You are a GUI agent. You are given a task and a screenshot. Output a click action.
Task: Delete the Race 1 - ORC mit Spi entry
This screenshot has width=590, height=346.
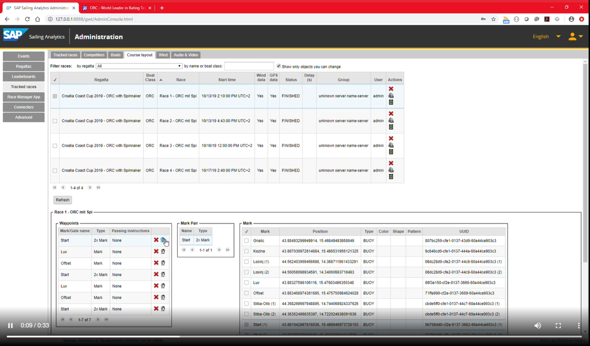(x=391, y=89)
